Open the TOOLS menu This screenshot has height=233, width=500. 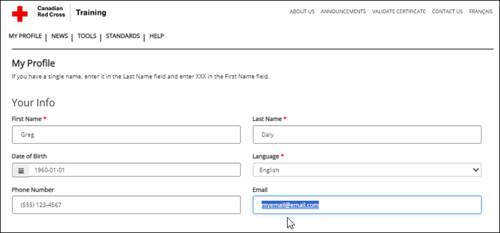87,36
